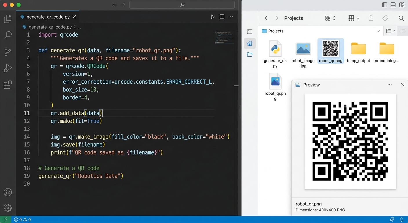Run the generate_qr_code.py script with the play icon
The image size is (408, 223).
[x=213, y=17]
